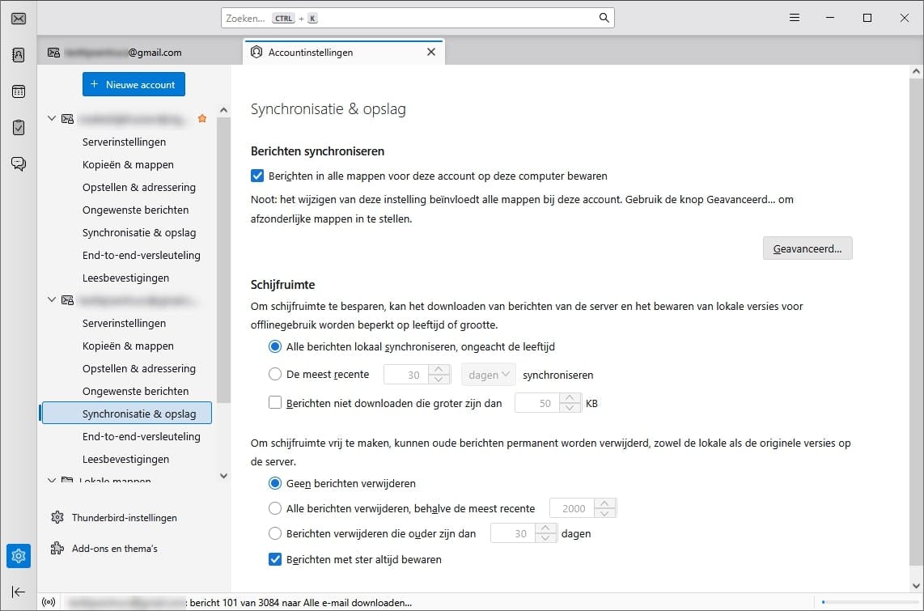
Task: Uncheck 'Berichten in alle mappen' bewaren option
Action: [256, 176]
